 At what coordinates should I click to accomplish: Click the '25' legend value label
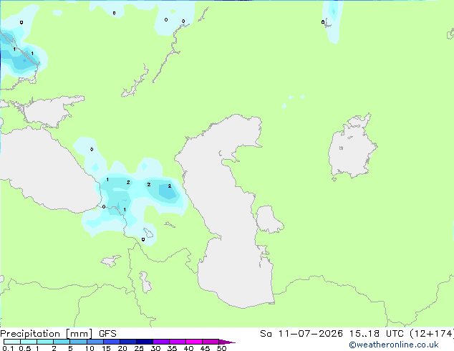point(139,348)
